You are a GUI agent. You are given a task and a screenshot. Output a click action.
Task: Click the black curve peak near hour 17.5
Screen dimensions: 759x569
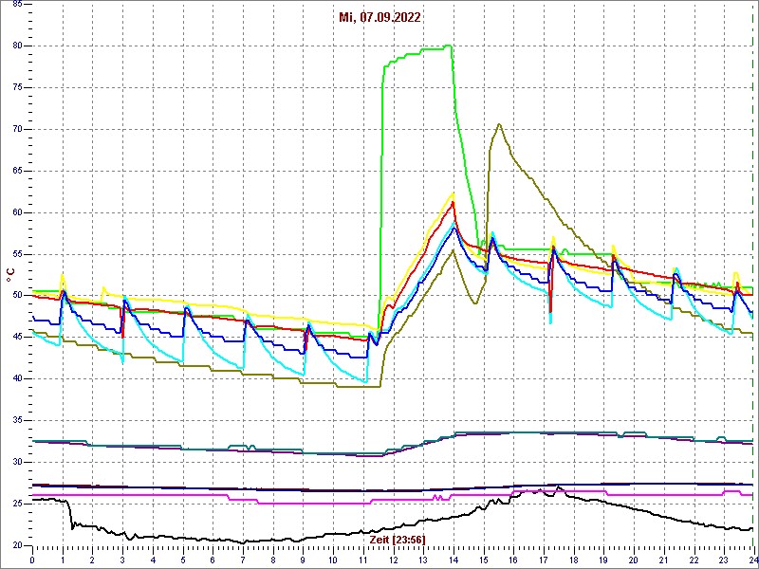(558, 487)
